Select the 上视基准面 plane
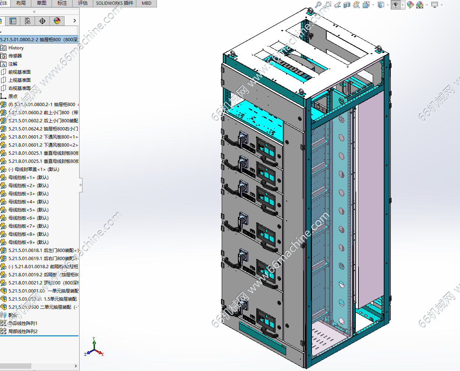Viewport: 460px width, 371px height. [20, 80]
